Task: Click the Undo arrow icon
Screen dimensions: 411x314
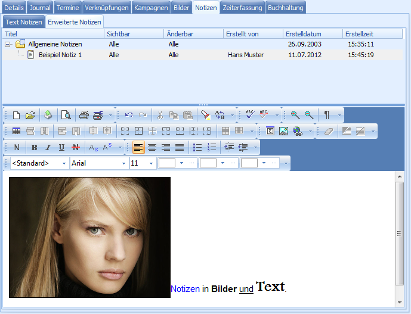Action: tap(129, 115)
